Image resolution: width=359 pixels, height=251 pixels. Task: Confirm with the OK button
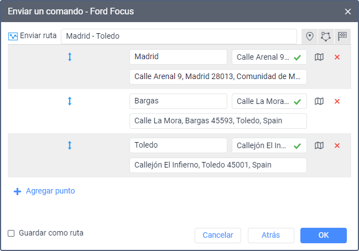tap(324, 235)
